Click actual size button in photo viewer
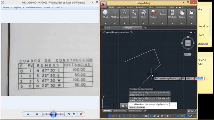This screenshot has width=214, height=120. 37,114
